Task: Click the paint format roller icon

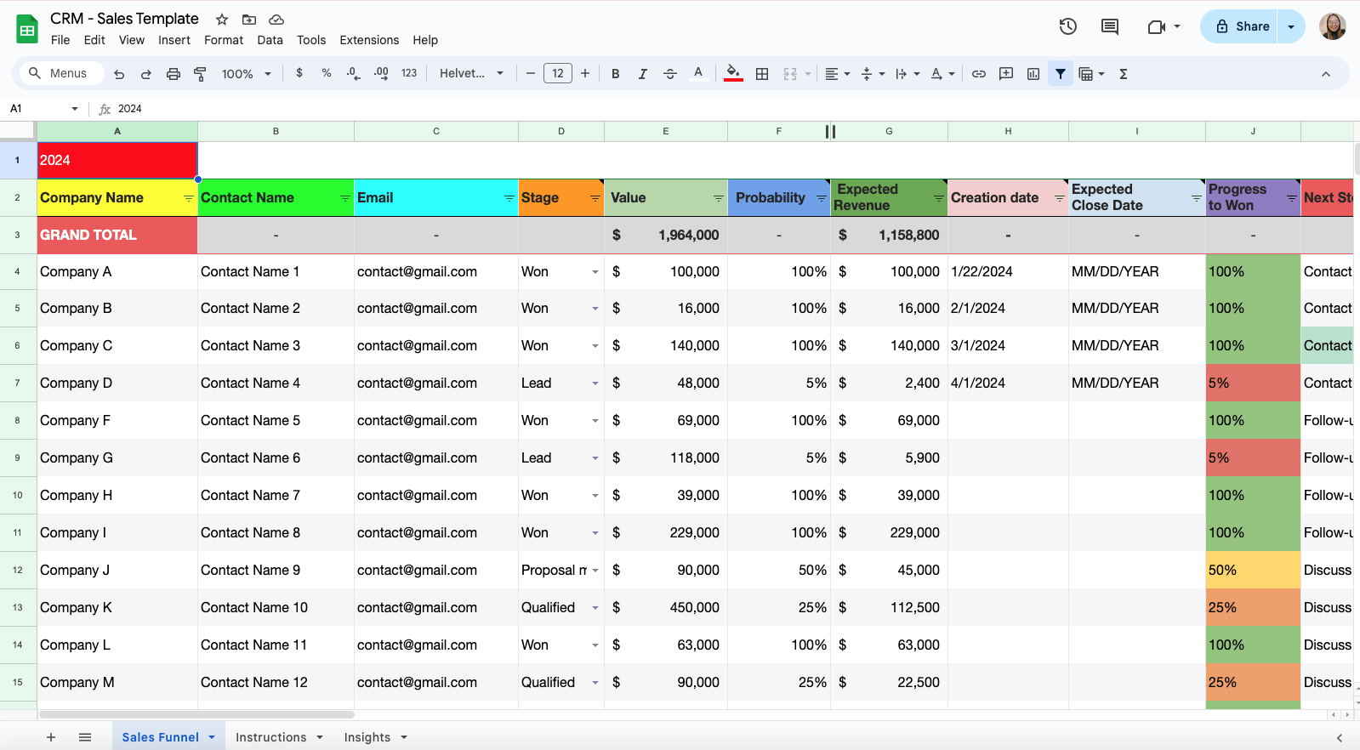Action: (x=201, y=74)
